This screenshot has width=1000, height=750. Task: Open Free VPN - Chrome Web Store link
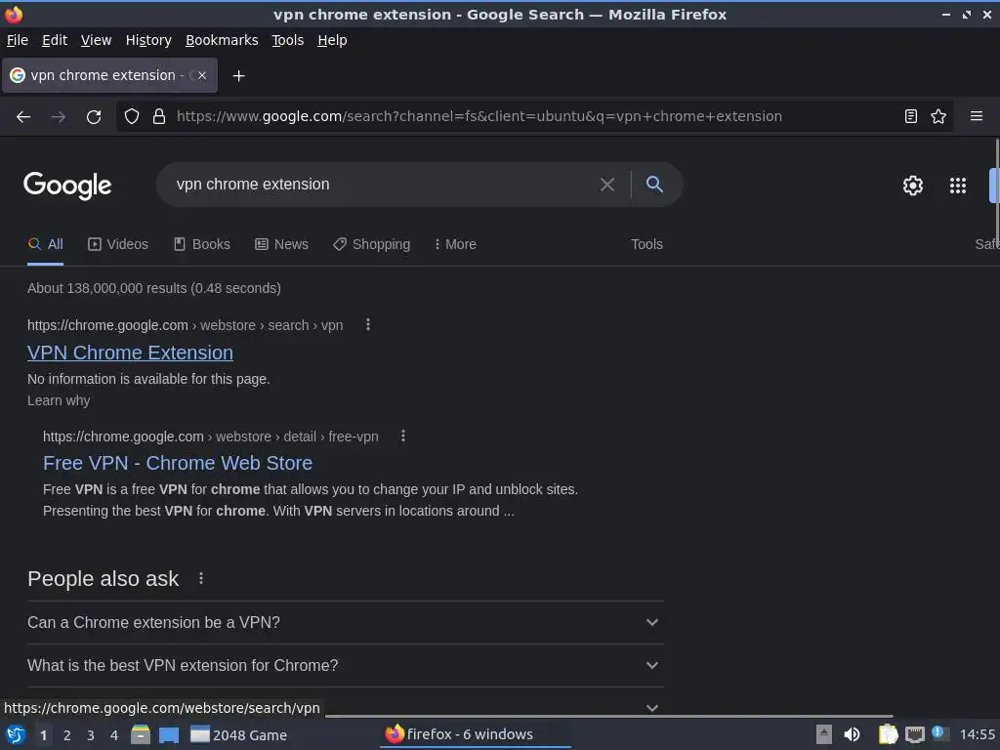(178, 463)
